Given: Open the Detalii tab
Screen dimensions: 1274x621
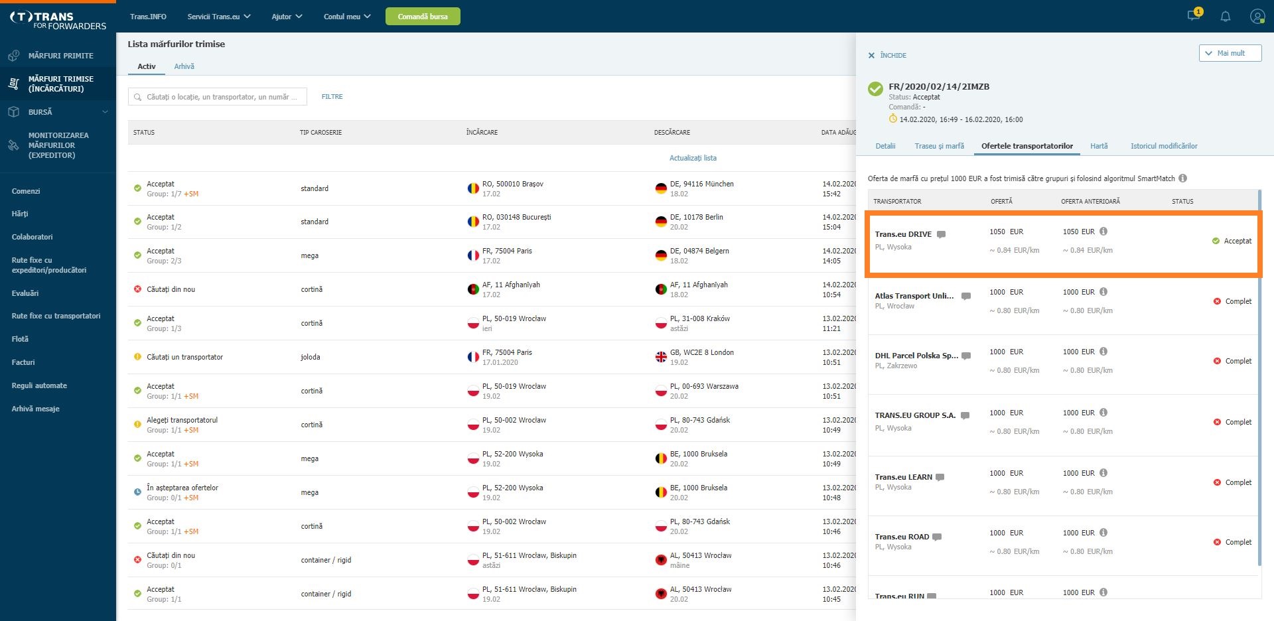Looking at the screenshot, I should (885, 146).
